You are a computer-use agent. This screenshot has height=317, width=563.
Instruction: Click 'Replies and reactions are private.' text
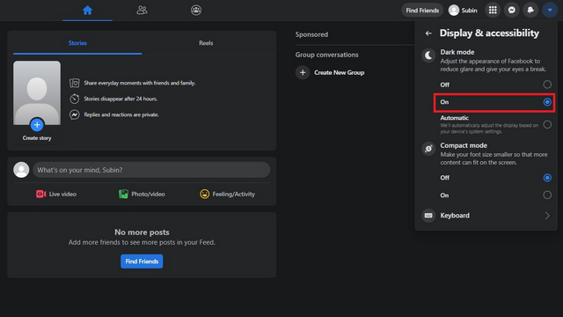click(x=121, y=114)
